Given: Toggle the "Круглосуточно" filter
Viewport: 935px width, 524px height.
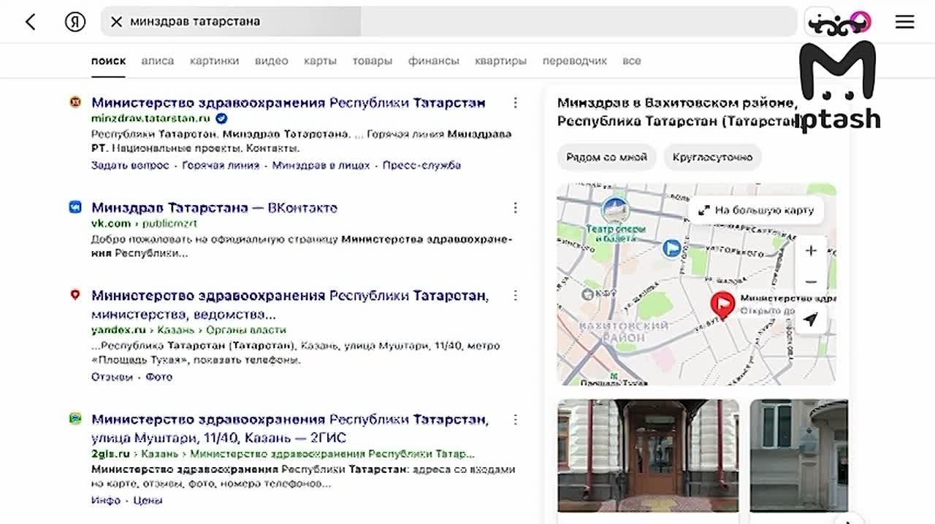Looking at the screenshot, I should click(x=712, y=157).
